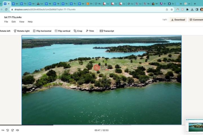Open the Comment panel
This screenshot has width=203, height=135.
[196, 20]
